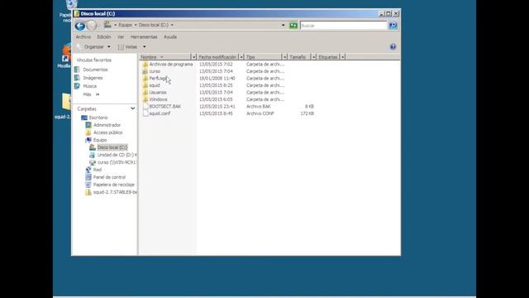
Task: Sort by the Tipo column header
Action: tap(263, 57)
